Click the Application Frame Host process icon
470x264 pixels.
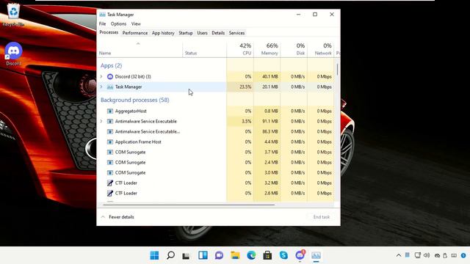(x=110, y=142)
